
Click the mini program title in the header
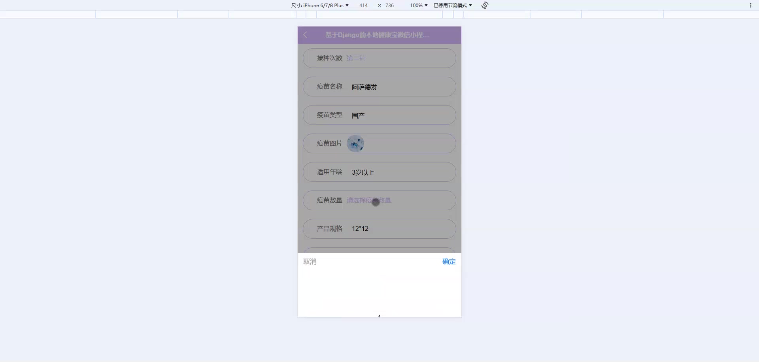coord(376,35)
